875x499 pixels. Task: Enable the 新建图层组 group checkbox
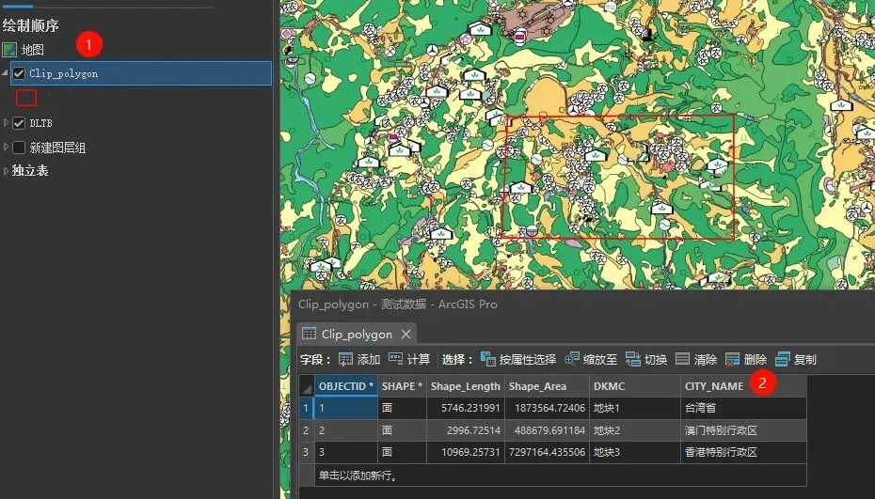tap(19, 148)
